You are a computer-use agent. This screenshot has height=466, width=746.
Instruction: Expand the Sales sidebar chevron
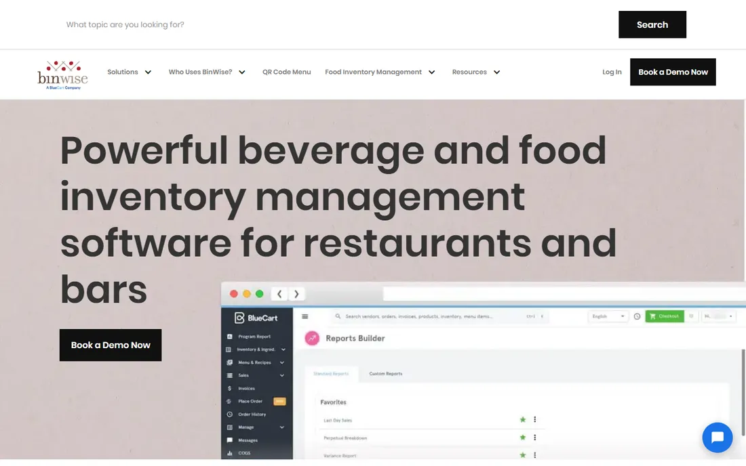pos(282,375)
